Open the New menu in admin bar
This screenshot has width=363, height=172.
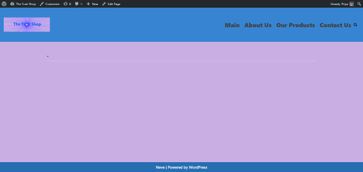point(95,4)
